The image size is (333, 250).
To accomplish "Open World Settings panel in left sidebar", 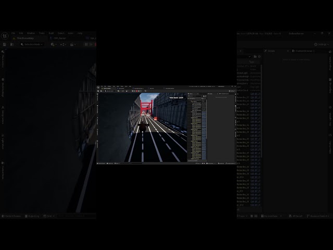I will [x=3, y=87].
